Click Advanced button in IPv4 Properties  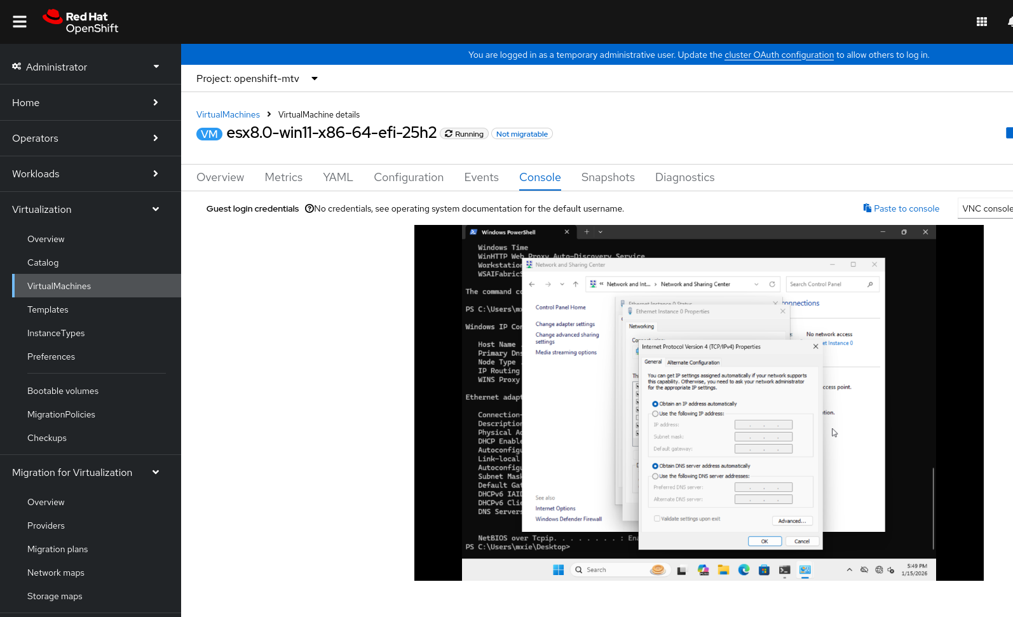[792, 521]
